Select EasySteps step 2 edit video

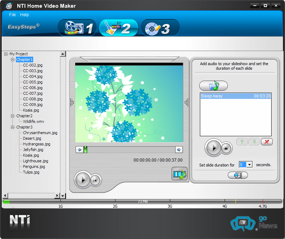[119, 28]
